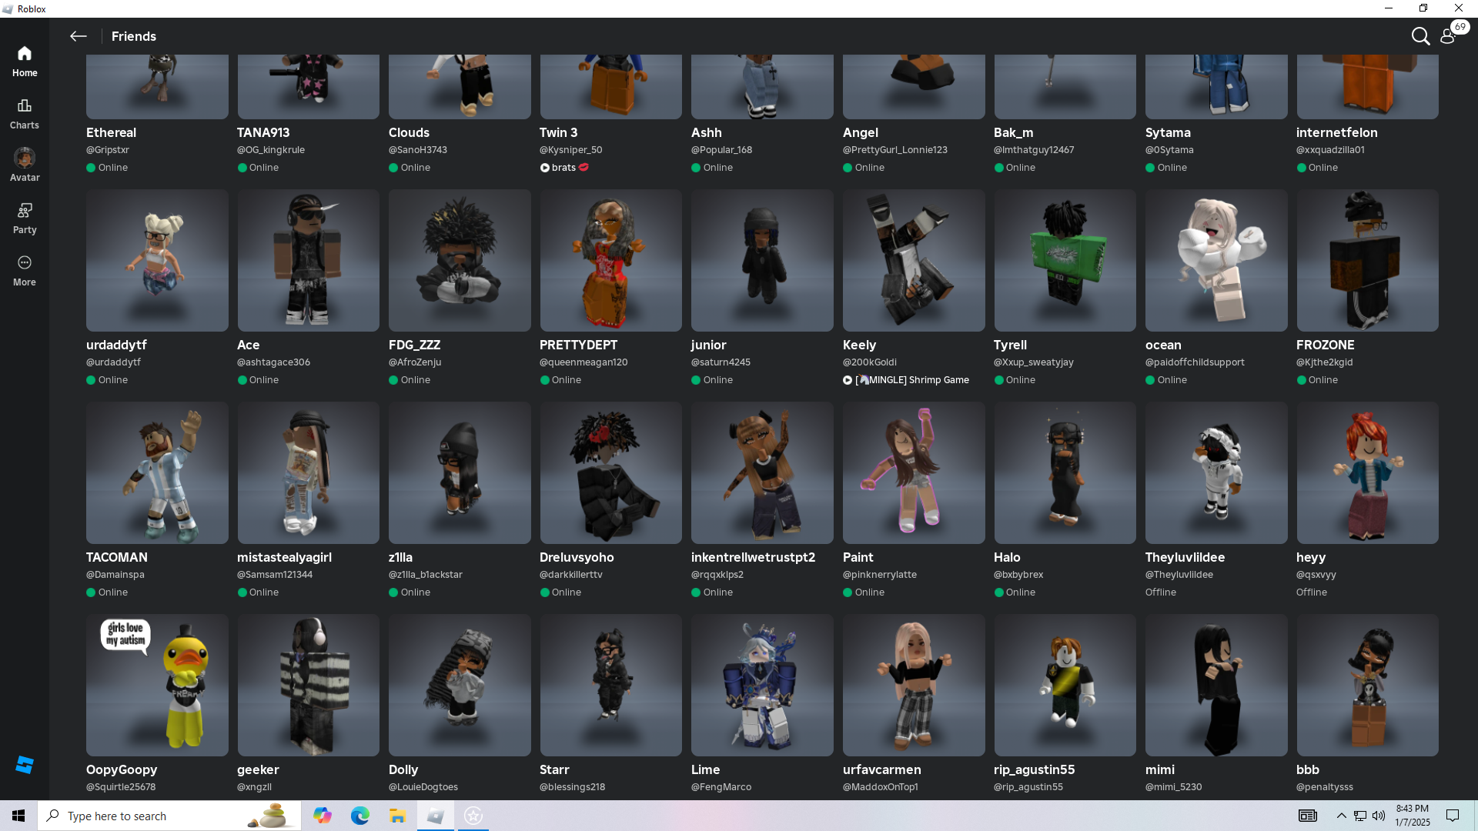Image resolution: width=1478 pixels, height=831 pixels.
Task: Select TACOMAN's friend card image
Action: pos(157,472)
